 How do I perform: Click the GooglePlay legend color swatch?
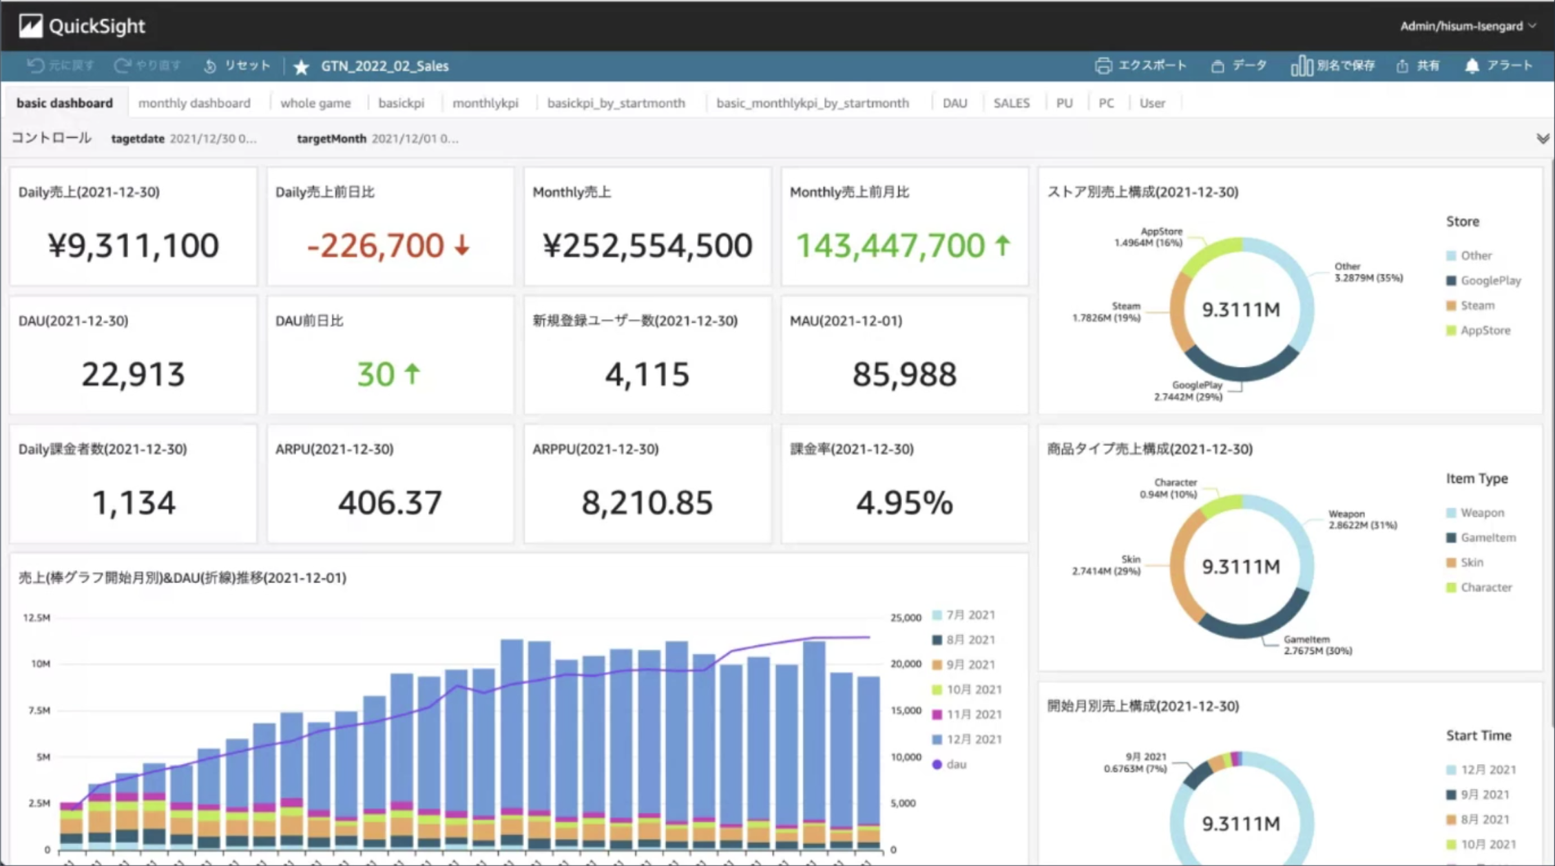(x=1451, y=281)
